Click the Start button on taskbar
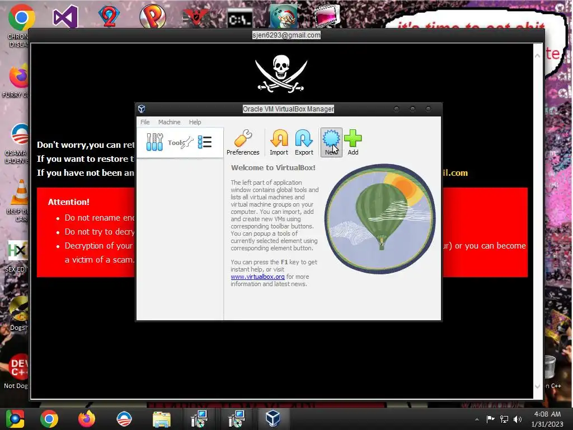573x430 pixels. pos(15,419)
